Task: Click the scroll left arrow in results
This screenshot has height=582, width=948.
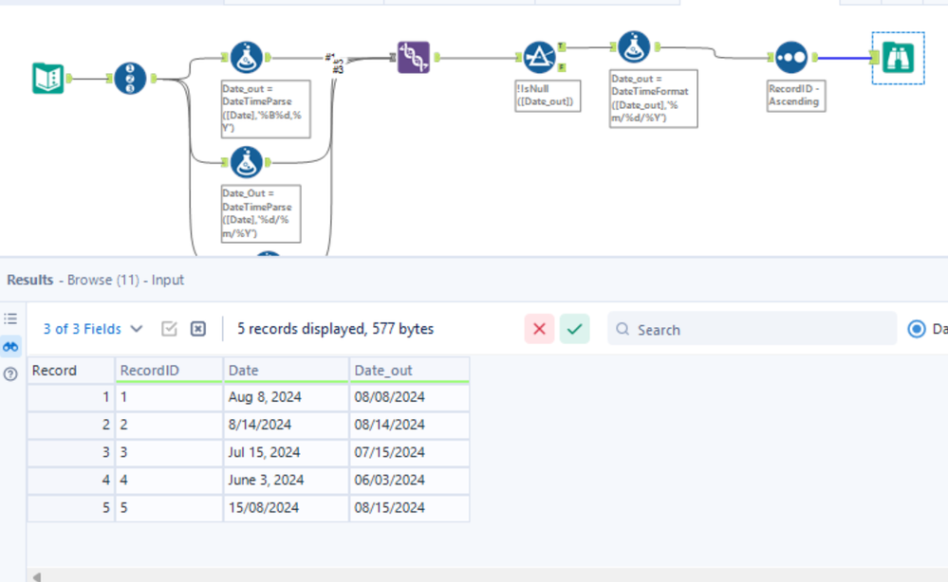Action: tap(37, 576)
